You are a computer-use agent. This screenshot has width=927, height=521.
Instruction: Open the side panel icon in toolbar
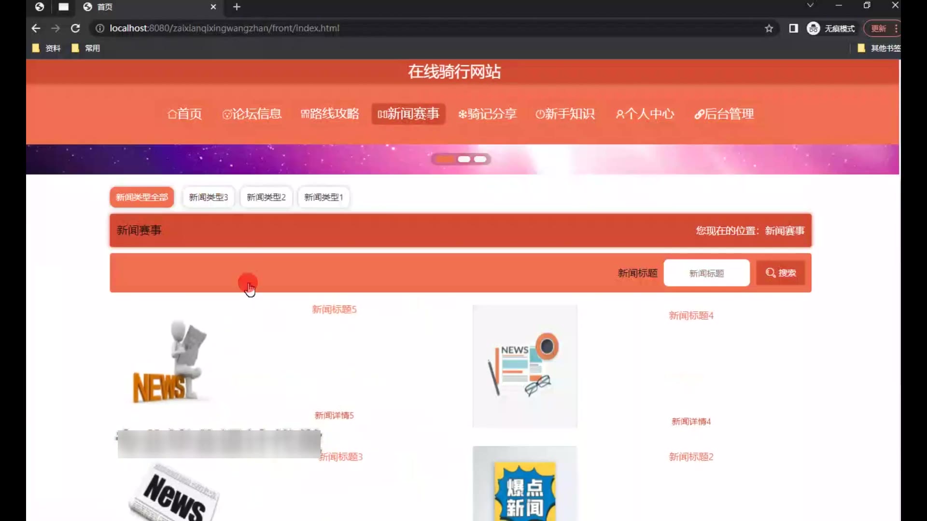[793, 28]
